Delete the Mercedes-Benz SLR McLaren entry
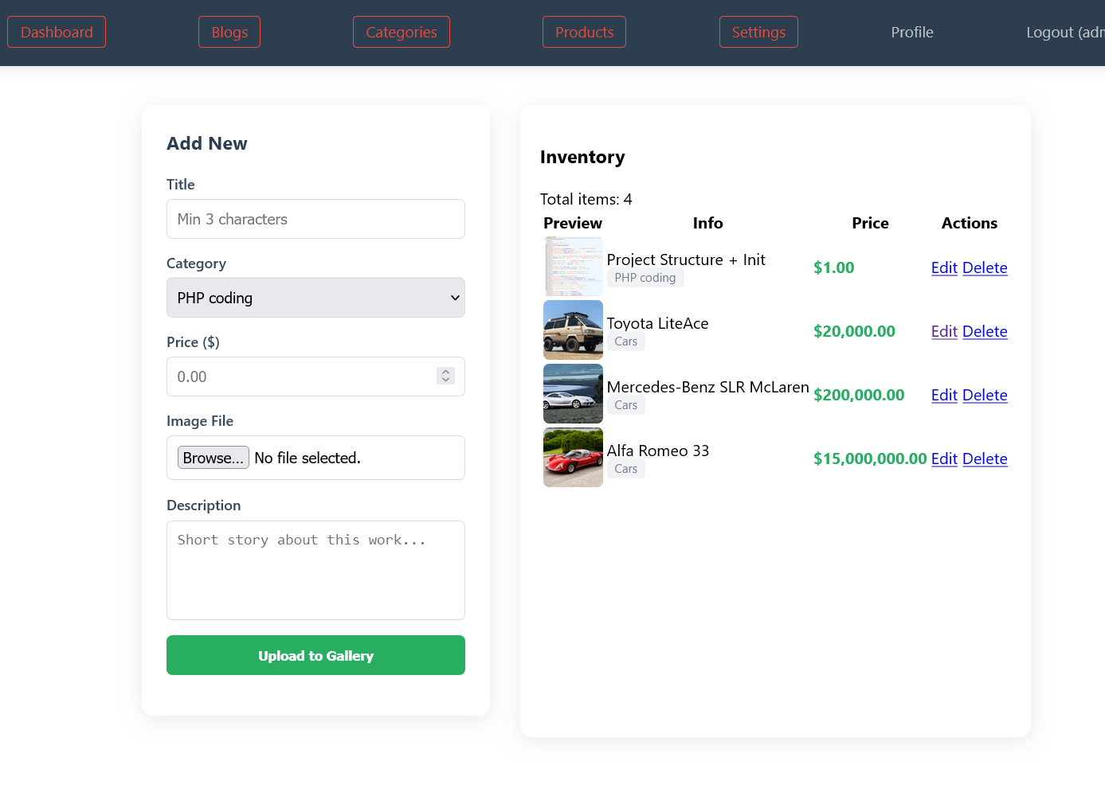Viewport: 1105px width, 800px height. [985, 395]
